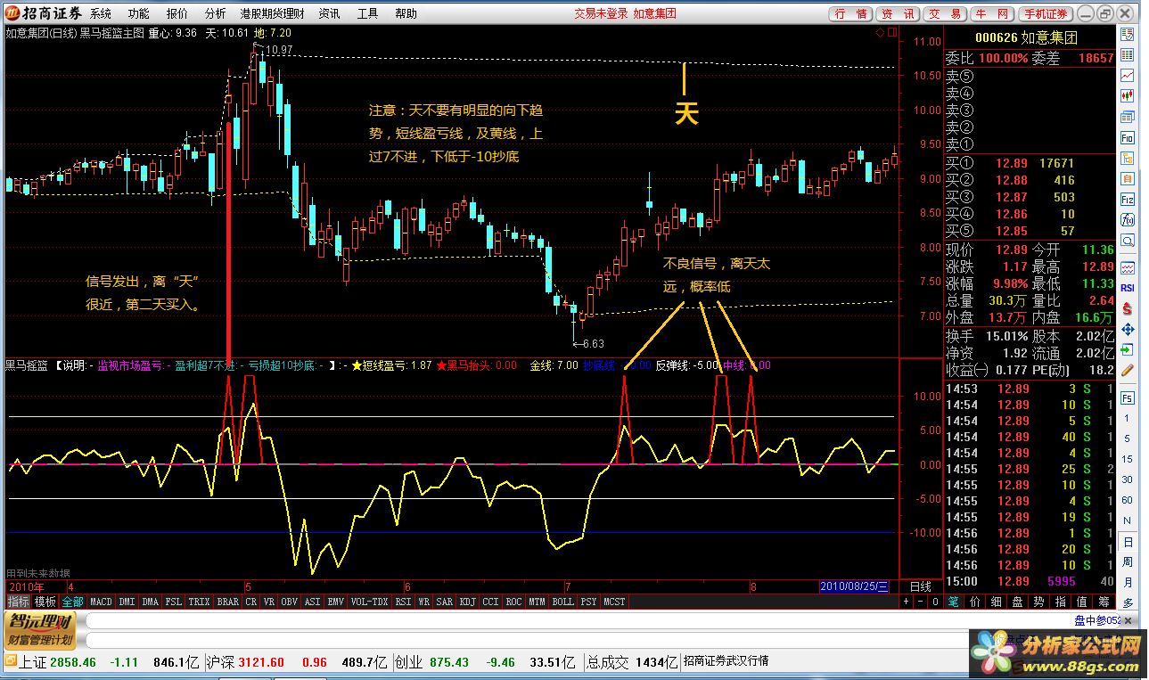Image resolution: width=1149 pixels, height=680 pixels.
Task: Click 招商证券武汉行情 server status
Action: tap(726, 662)
